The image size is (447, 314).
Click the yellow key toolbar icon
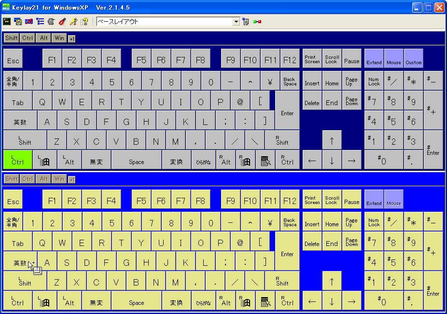pyautogui.click(x=73, y=21)
